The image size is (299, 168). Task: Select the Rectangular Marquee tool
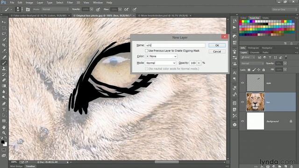pos(4,28)
